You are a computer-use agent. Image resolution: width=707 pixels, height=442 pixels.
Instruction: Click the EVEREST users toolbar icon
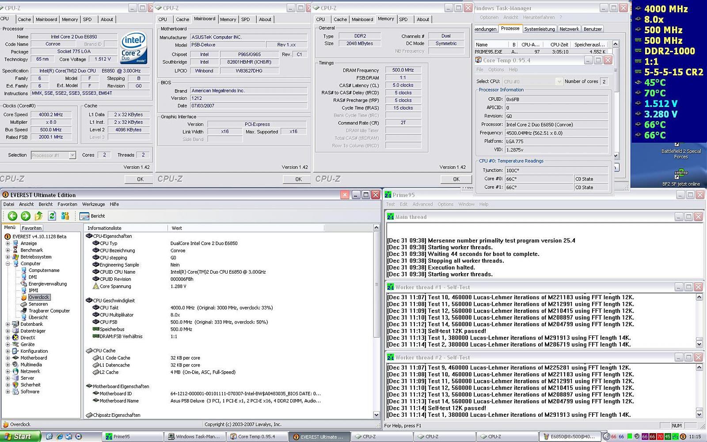(x=65, y=216)
